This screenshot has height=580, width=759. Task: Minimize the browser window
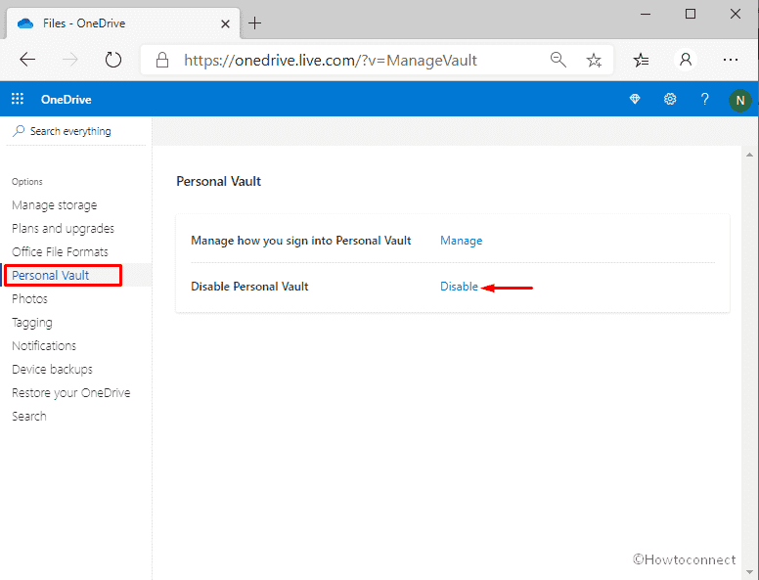(x=646, y=15)
